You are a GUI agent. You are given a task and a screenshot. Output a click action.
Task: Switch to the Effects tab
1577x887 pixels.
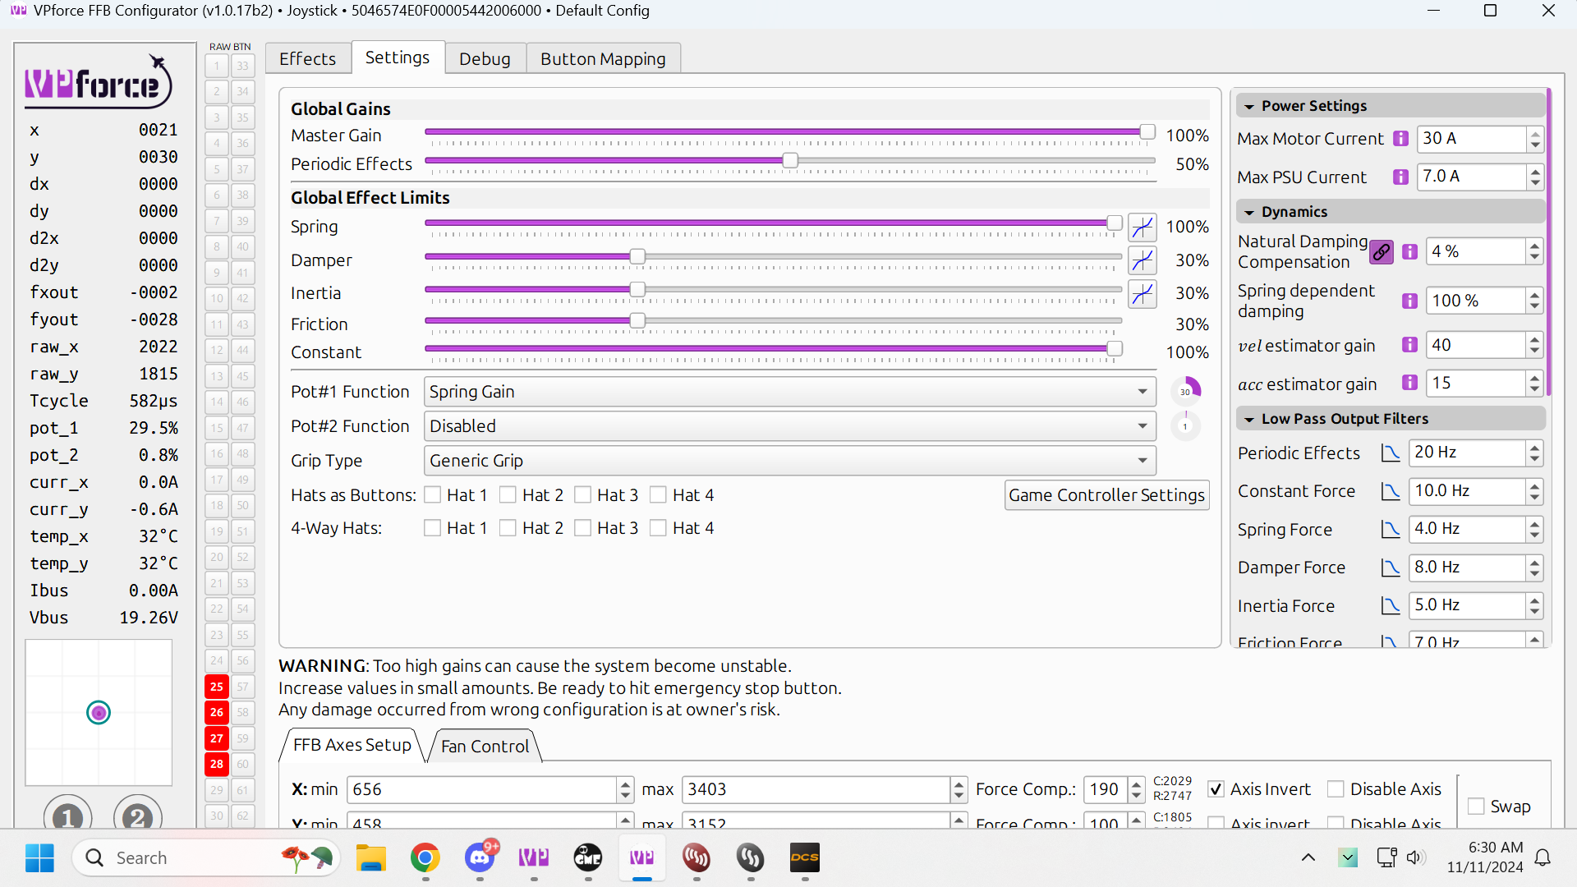click(x=307, y=59)
